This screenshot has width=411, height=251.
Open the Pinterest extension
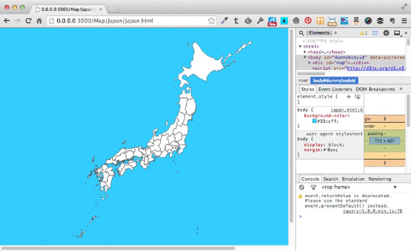(307, 20)
